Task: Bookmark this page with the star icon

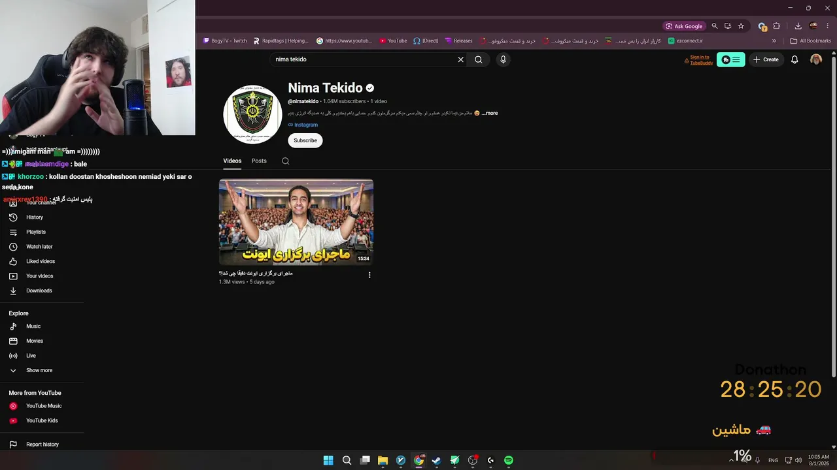Action: pos(741,26)
